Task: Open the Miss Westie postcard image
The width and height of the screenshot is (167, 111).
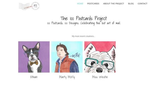Action: pyautogui.click(x=100, y=57)
